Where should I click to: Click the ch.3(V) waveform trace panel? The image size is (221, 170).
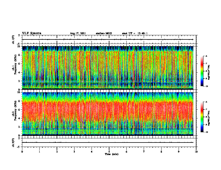click(109, 142)
